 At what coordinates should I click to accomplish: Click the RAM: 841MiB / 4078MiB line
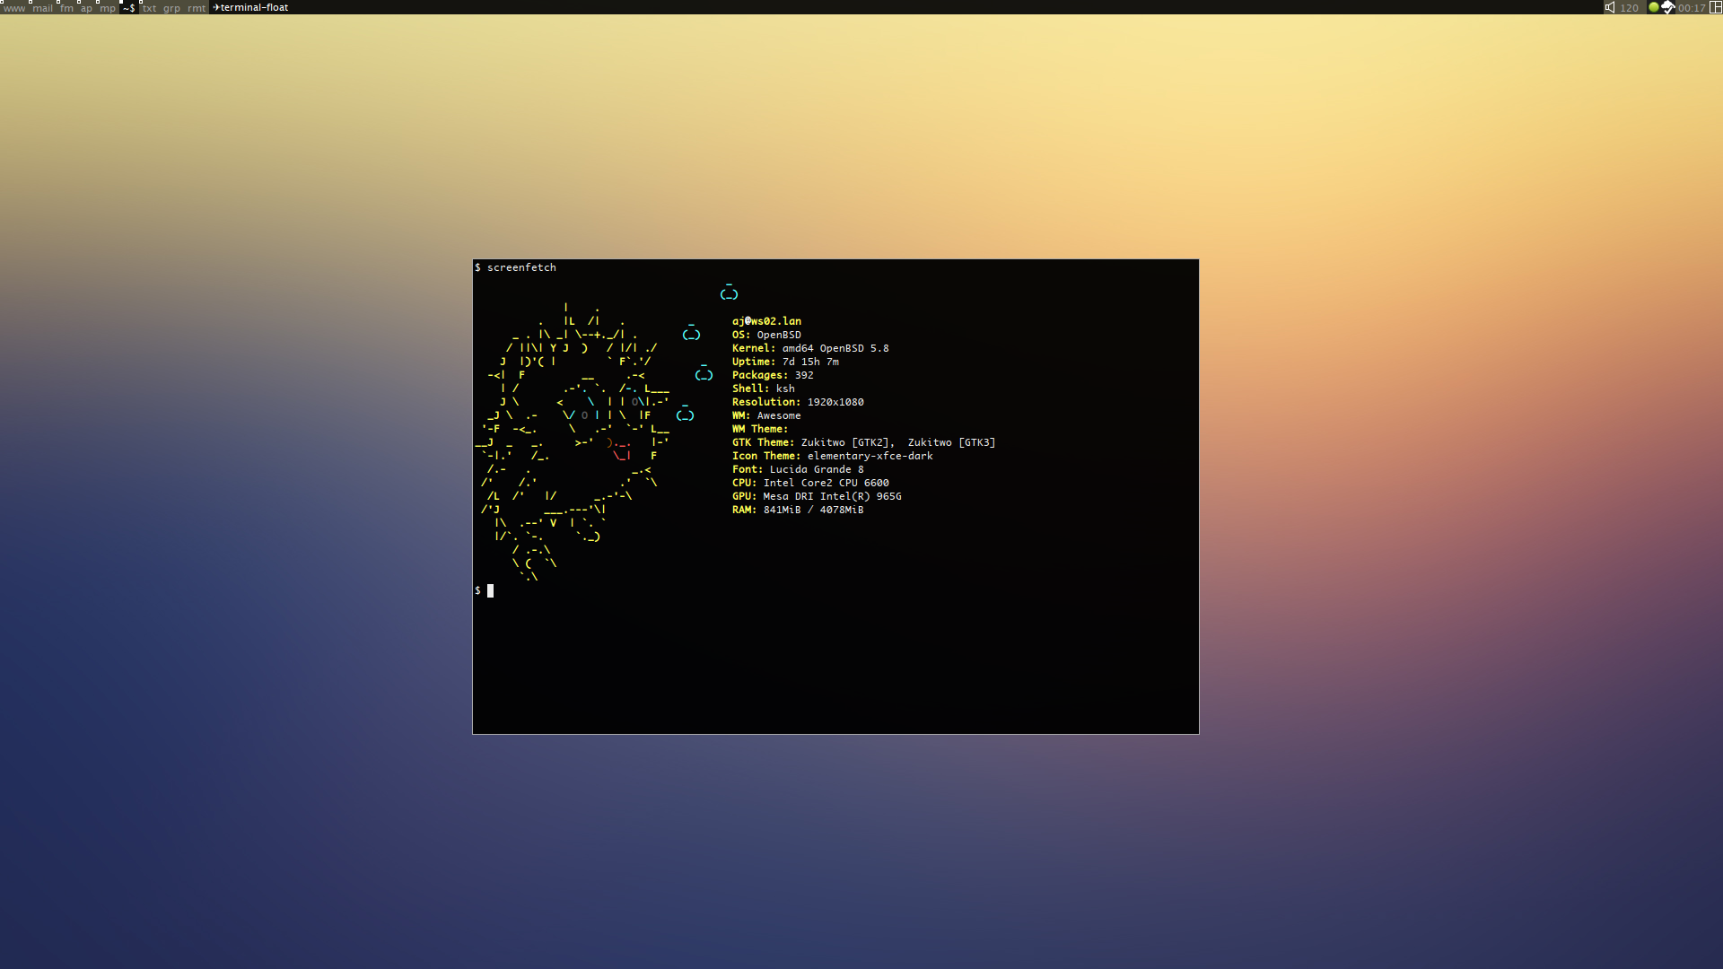coord(798,510)
